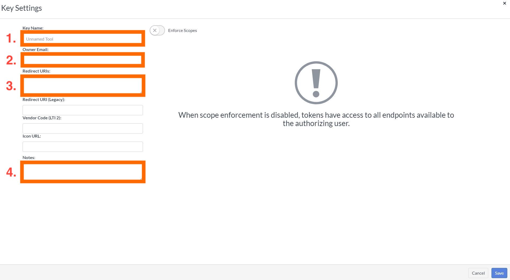Click inside the Redirect URIs textarea

coord(82,85)
